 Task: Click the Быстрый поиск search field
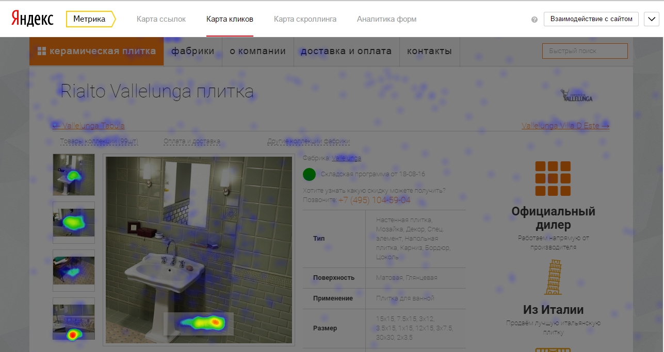click(x=585, y=51)
